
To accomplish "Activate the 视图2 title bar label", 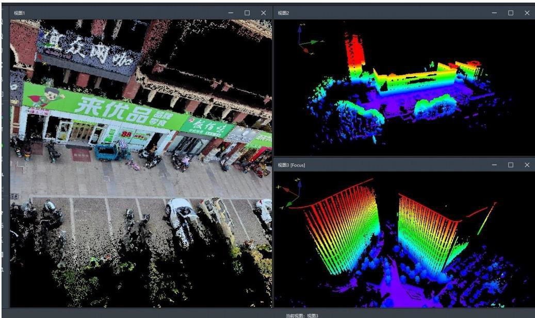I will pos(283,13).
